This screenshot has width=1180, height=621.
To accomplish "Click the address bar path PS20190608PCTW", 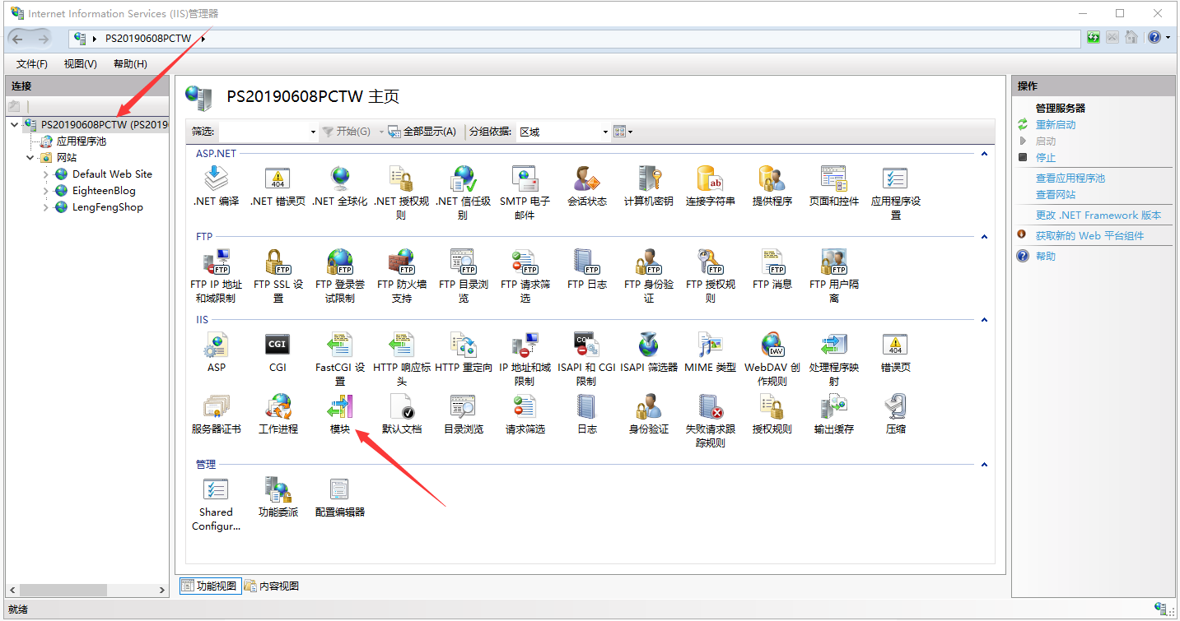I will pyautogui.click(x=148, y=38).
